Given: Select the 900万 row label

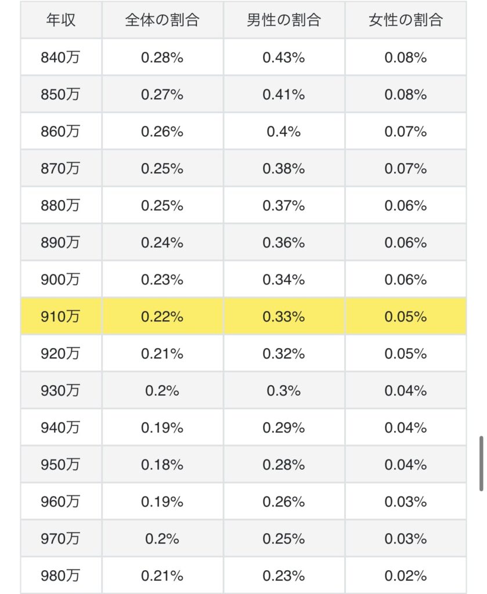Looking at the screenshot, I should (61, 279).
